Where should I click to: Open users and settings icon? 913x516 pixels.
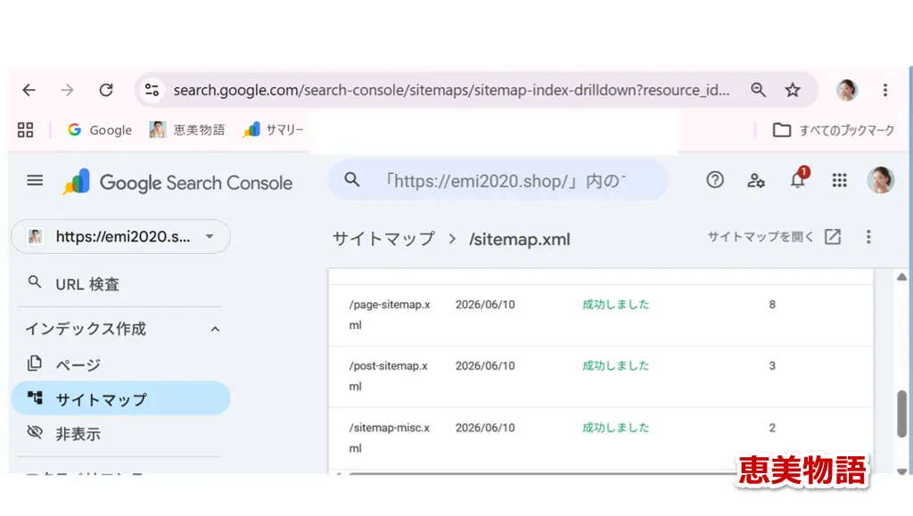click(x=756, y=181)
